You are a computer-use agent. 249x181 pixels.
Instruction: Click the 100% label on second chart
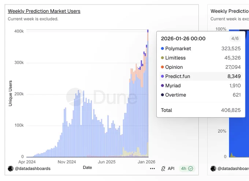[x=221, y=29]
